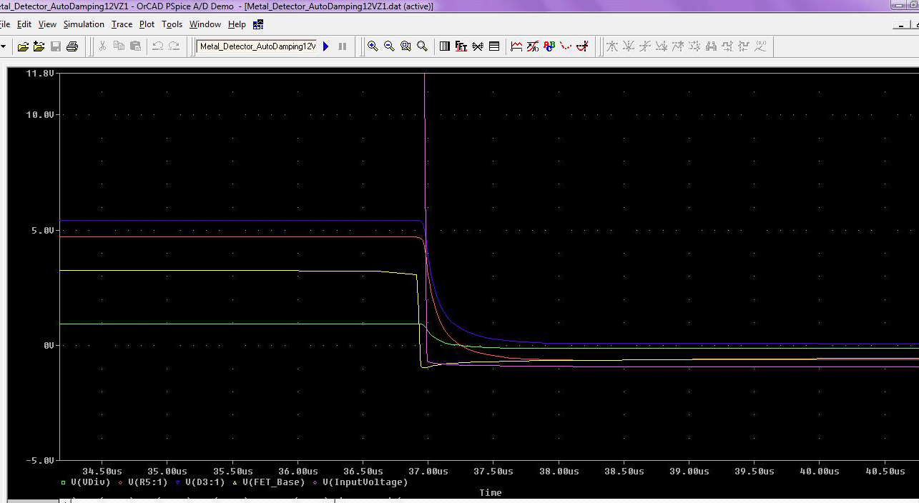
Task: Open the Trace menu
Action: point(122,24)
